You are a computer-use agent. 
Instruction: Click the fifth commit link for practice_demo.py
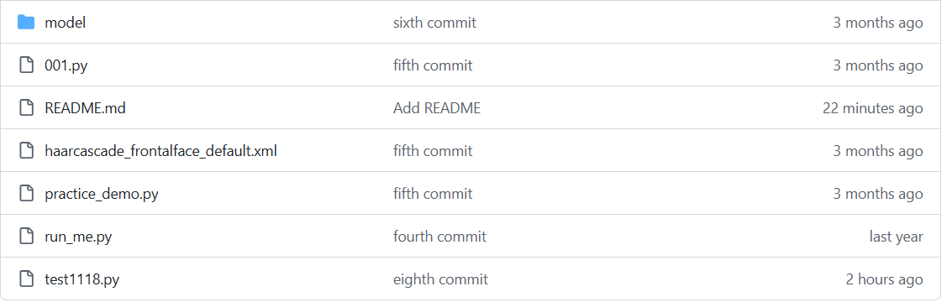point(433,194)
